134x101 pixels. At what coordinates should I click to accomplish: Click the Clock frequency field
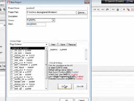(36, 24)
